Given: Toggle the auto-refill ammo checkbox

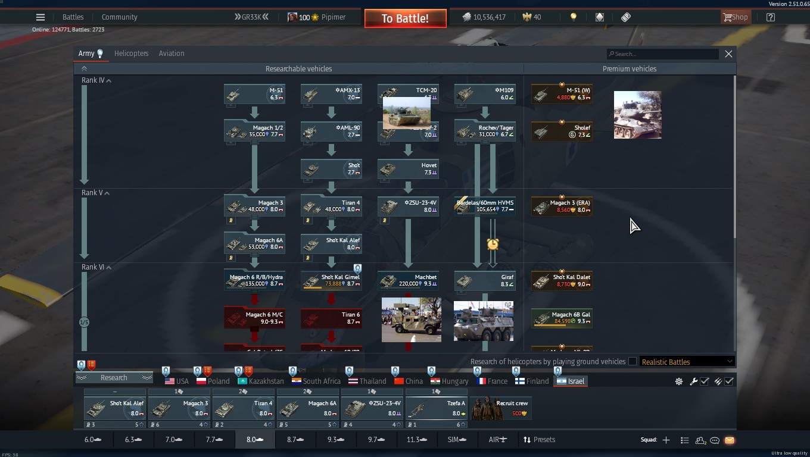Looking at the screenshot, I should (x=728, y=381).
